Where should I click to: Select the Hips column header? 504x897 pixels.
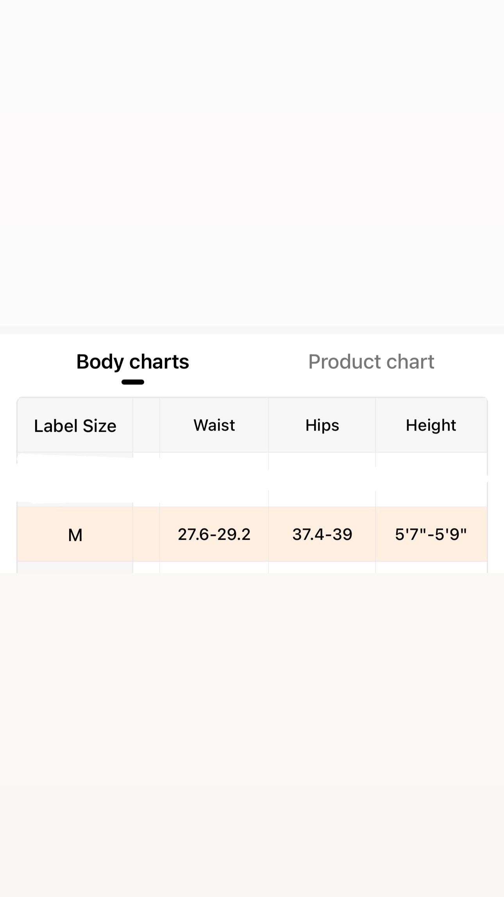click(322, 425)
